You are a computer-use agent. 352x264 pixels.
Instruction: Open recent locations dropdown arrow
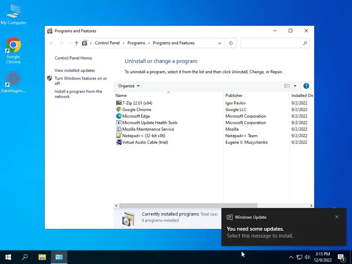(69, 43)
